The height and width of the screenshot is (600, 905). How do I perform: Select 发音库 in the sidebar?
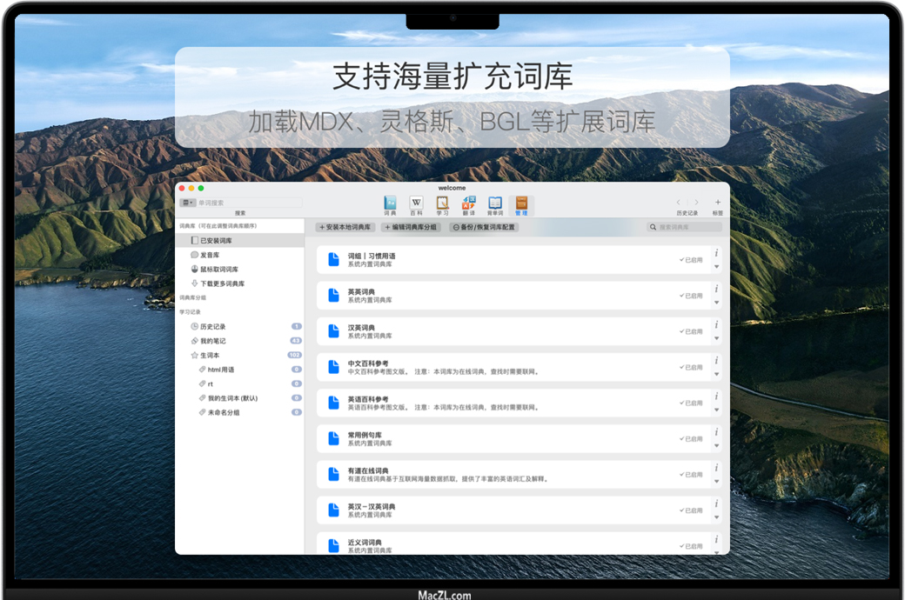tap(209, 255)
